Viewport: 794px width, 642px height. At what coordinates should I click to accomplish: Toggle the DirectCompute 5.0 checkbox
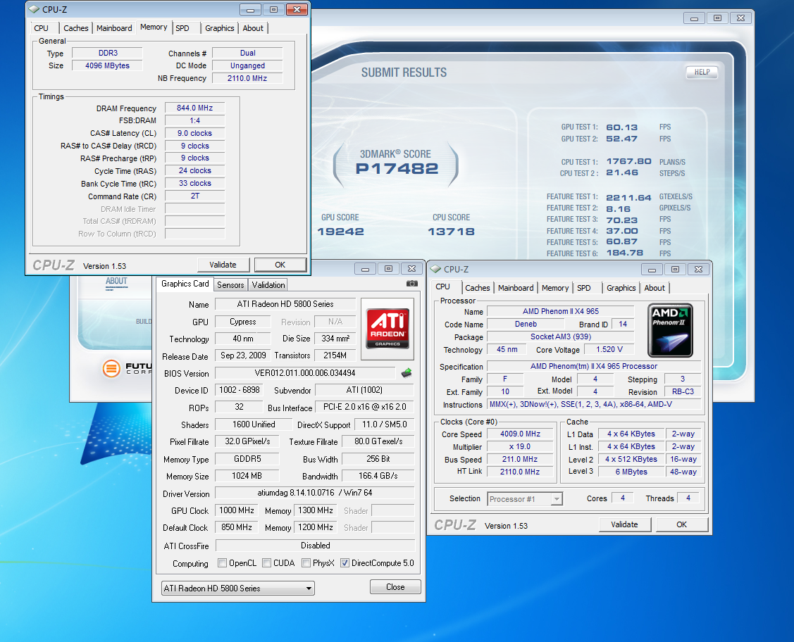(345, 563)
